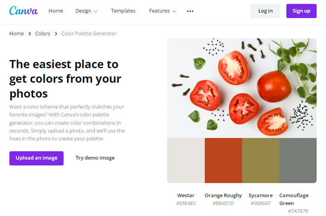Click the Color Palette Generator breadcrumb
326x216 pixels.
point(89,34)
